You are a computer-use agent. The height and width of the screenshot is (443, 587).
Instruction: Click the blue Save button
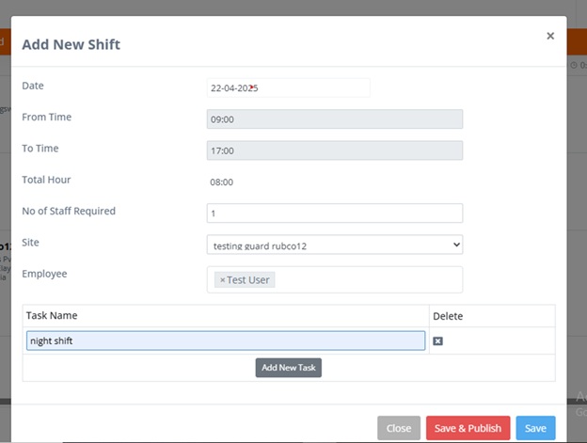[x=535, y=428]
